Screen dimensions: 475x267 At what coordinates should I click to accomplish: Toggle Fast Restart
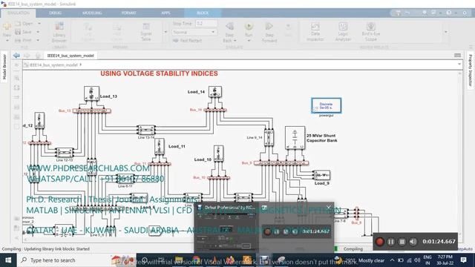187,41
